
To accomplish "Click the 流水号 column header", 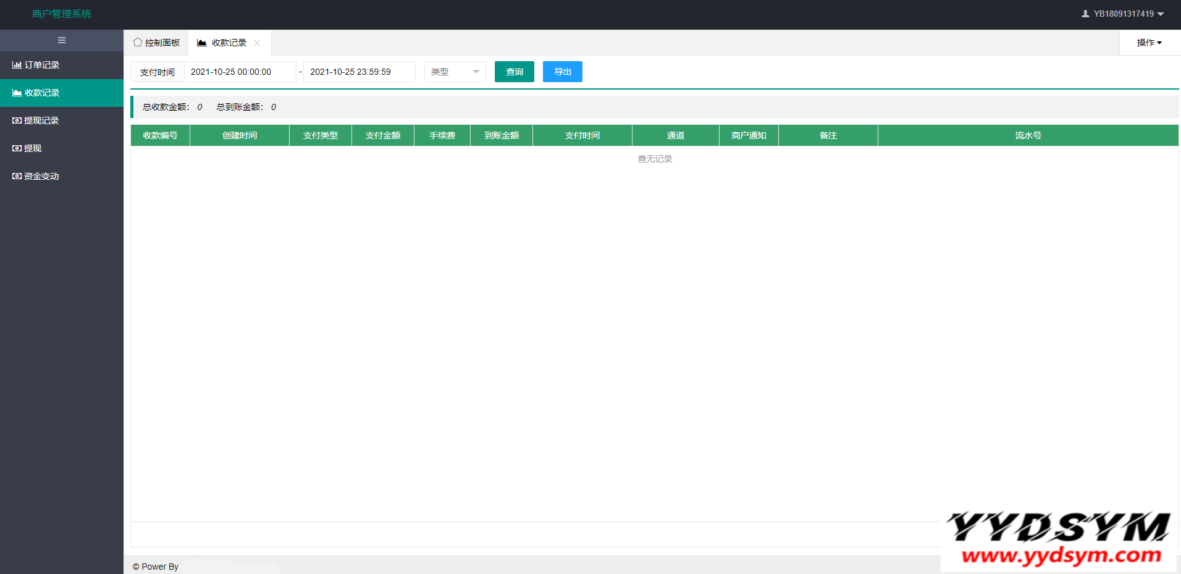I will (1028, 135).
